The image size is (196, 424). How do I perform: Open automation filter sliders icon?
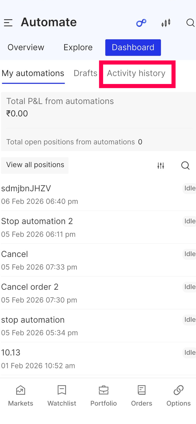coord(161,166)
